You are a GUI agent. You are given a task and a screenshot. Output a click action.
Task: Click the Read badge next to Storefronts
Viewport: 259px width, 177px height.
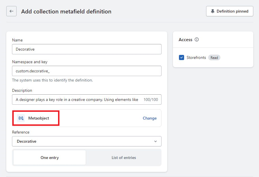point(214,57)
